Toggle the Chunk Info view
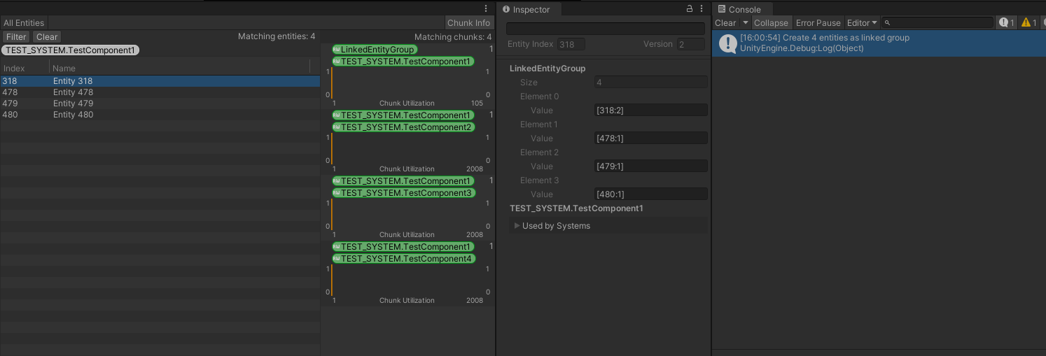The height and width of the screenshot is (356, 1046). 468,23
